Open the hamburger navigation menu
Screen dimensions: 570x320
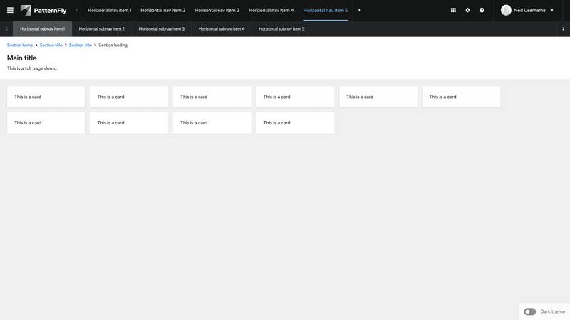pos(10,10)
